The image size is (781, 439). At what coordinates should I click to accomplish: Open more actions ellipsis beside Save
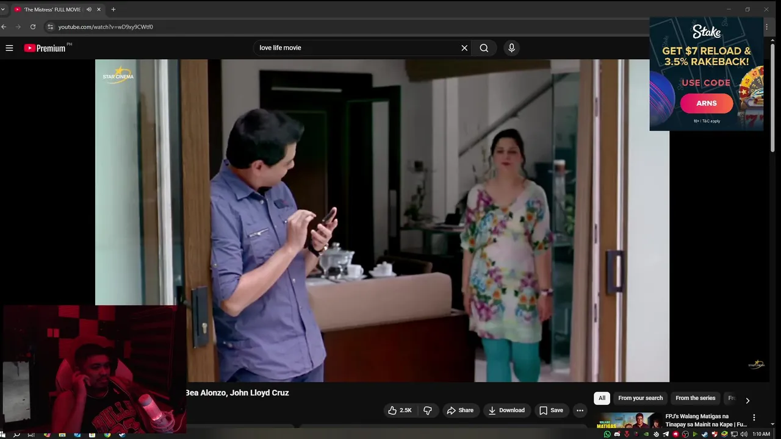[x=580, y=410]
